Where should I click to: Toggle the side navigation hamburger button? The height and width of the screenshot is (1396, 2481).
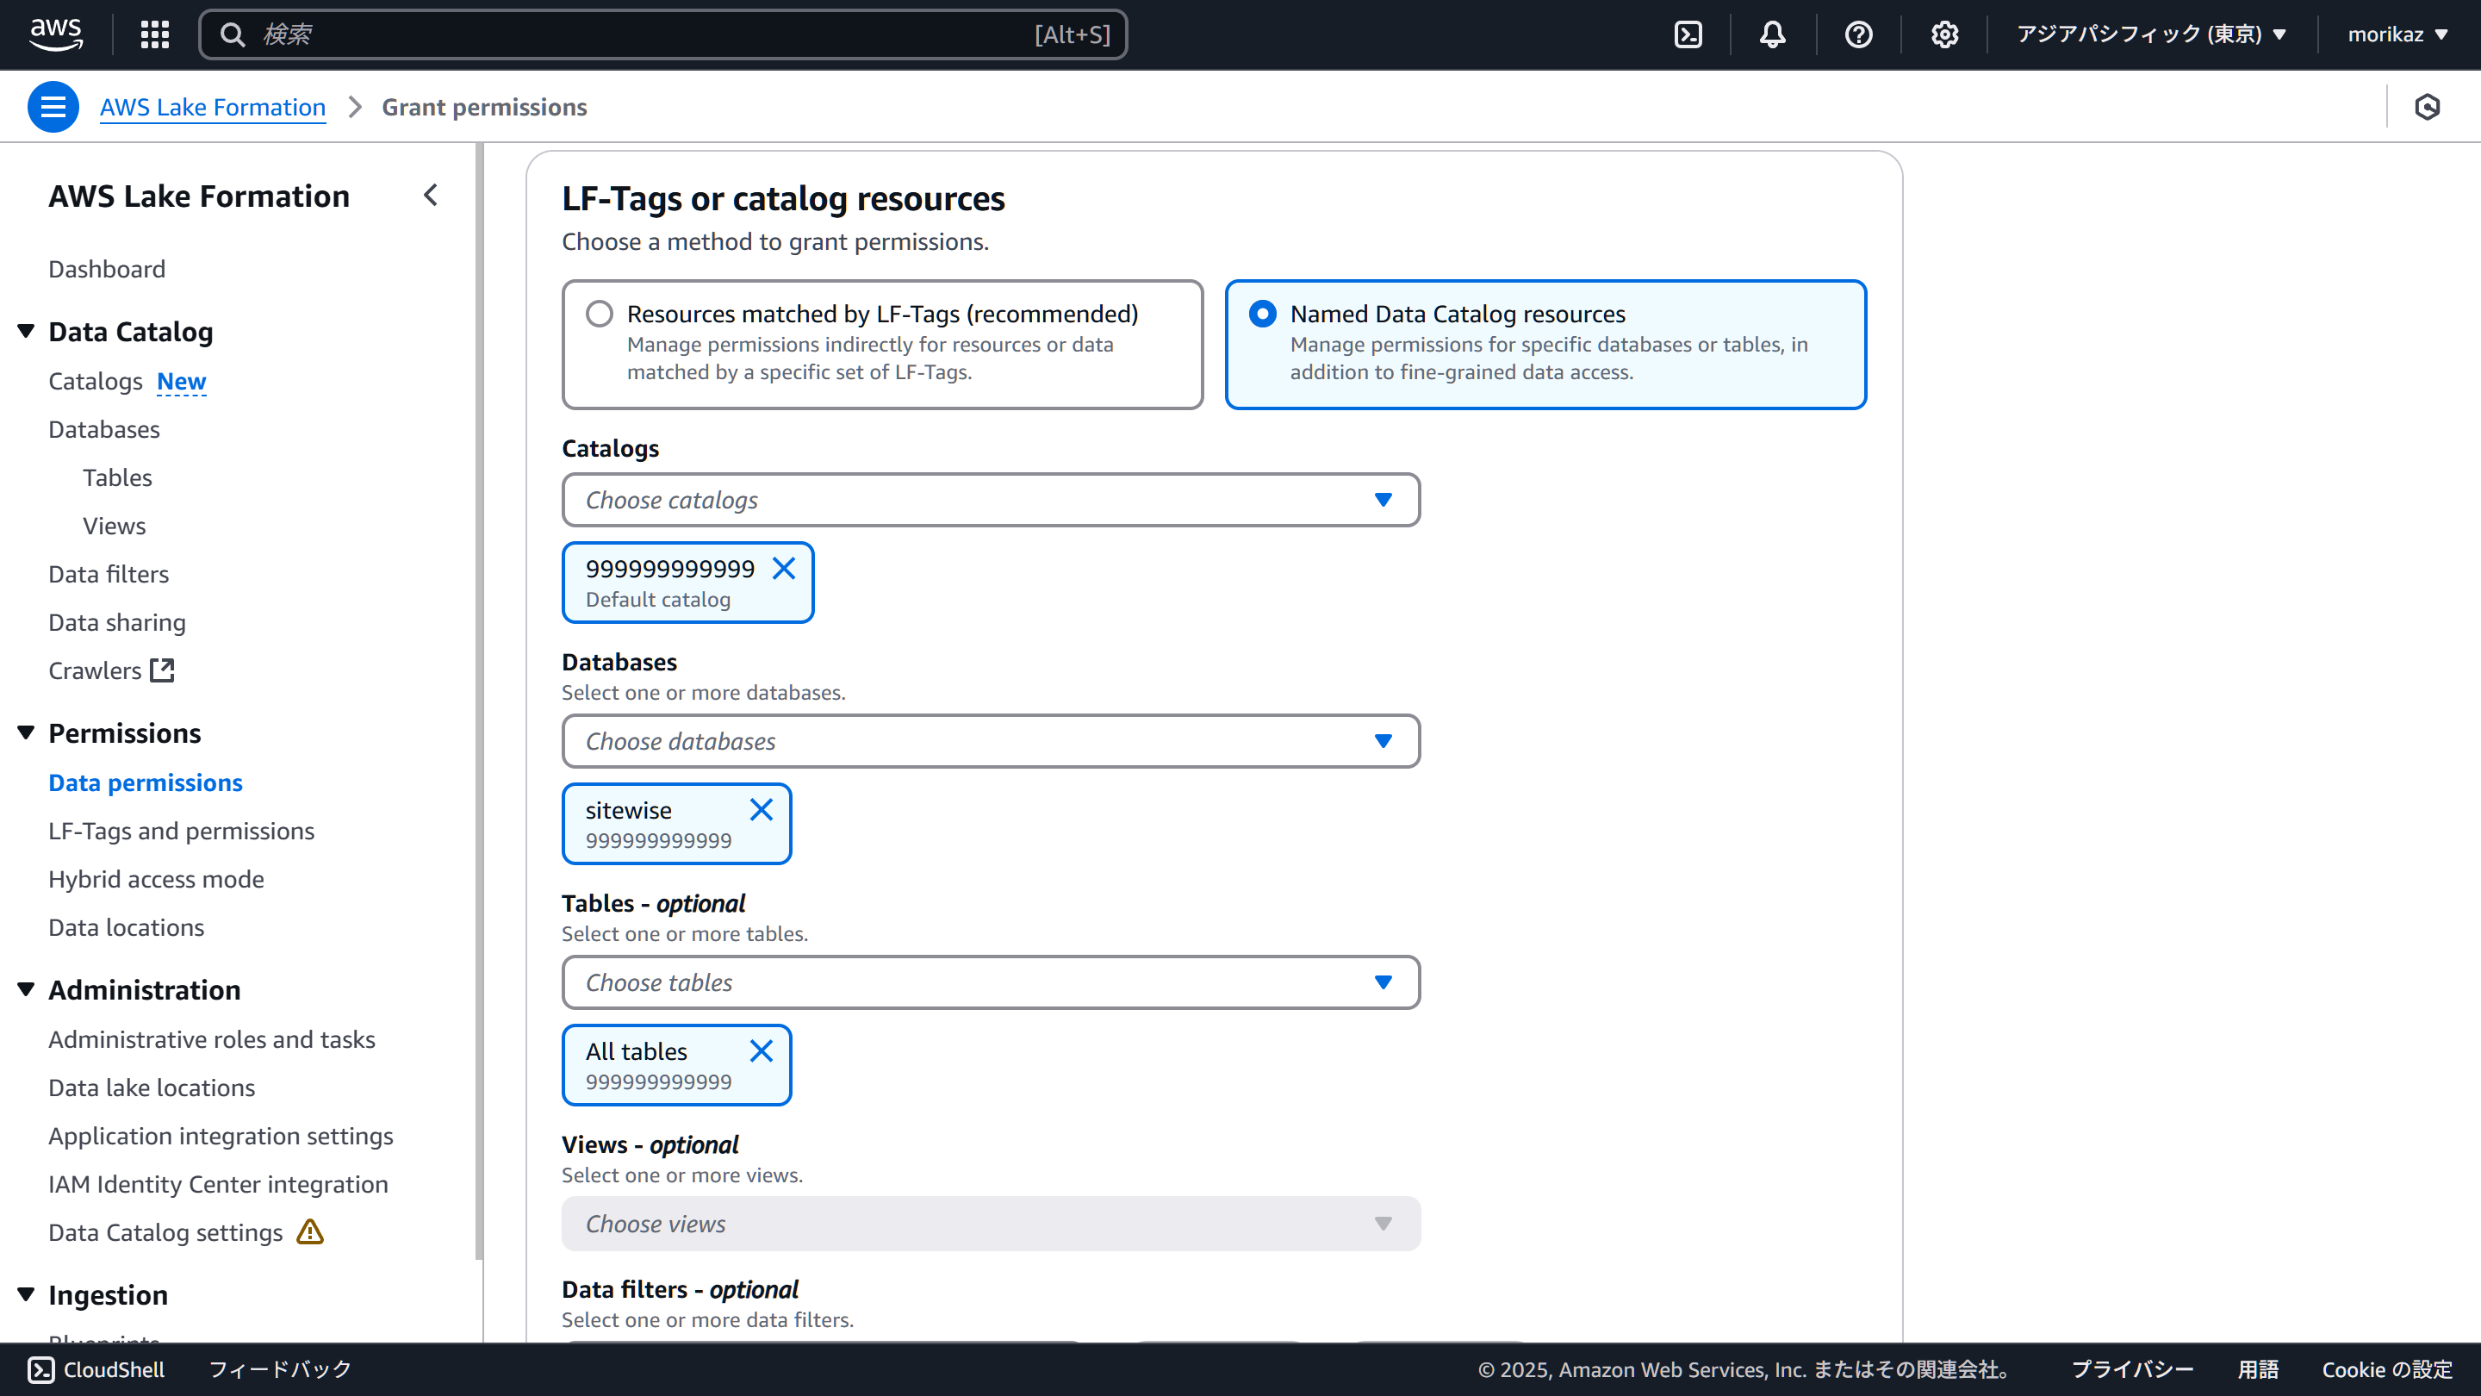(x=53, y=107)
